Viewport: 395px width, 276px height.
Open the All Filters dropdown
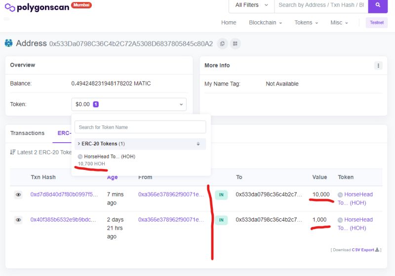pyautogui.click(x=251, y=5)
